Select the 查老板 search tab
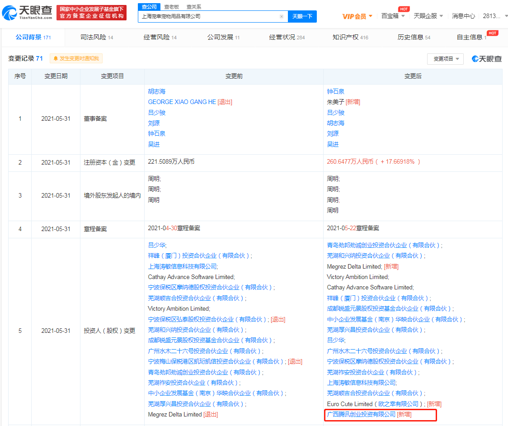508x426 pixels. click(x=171, y=7)
